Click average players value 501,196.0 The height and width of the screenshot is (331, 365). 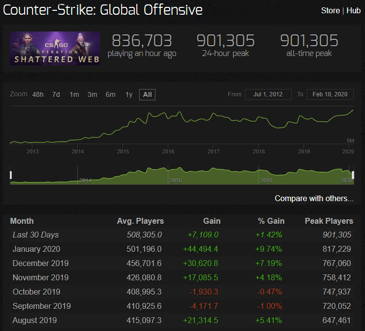(x=144, y=249)
